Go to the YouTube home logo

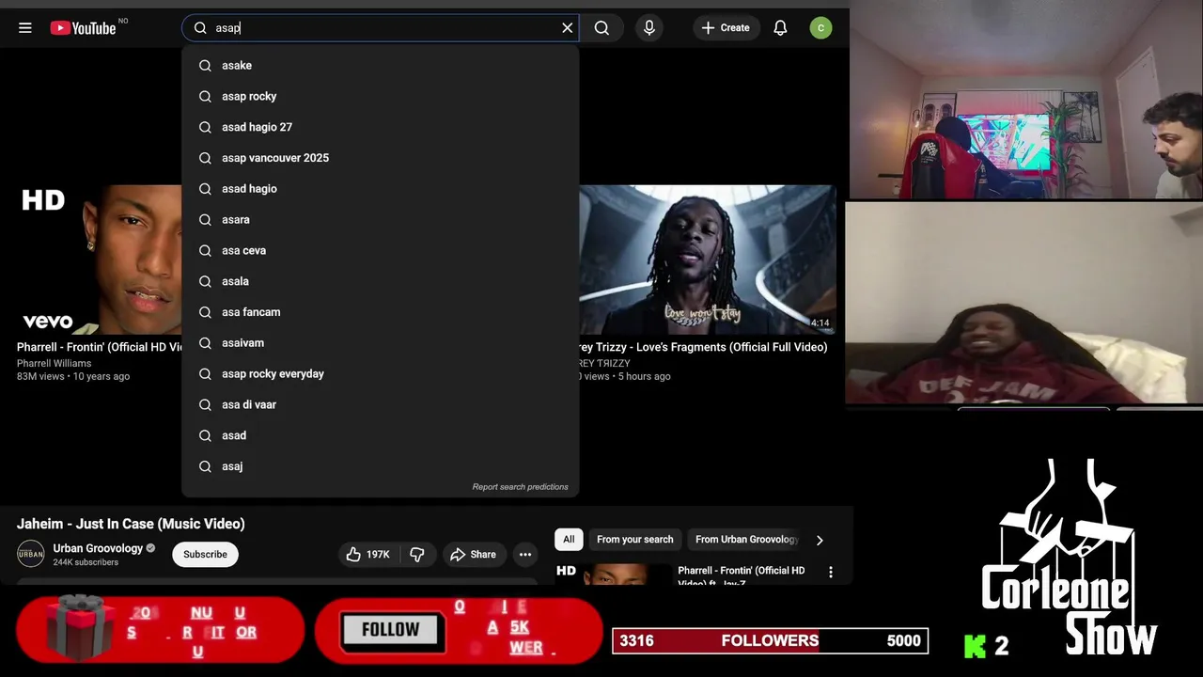coord(85,28)
